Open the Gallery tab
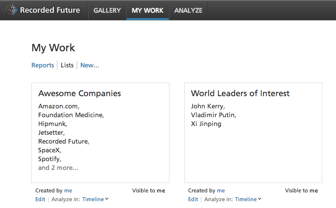Screen dimensions: 336x208 point(107,10)
